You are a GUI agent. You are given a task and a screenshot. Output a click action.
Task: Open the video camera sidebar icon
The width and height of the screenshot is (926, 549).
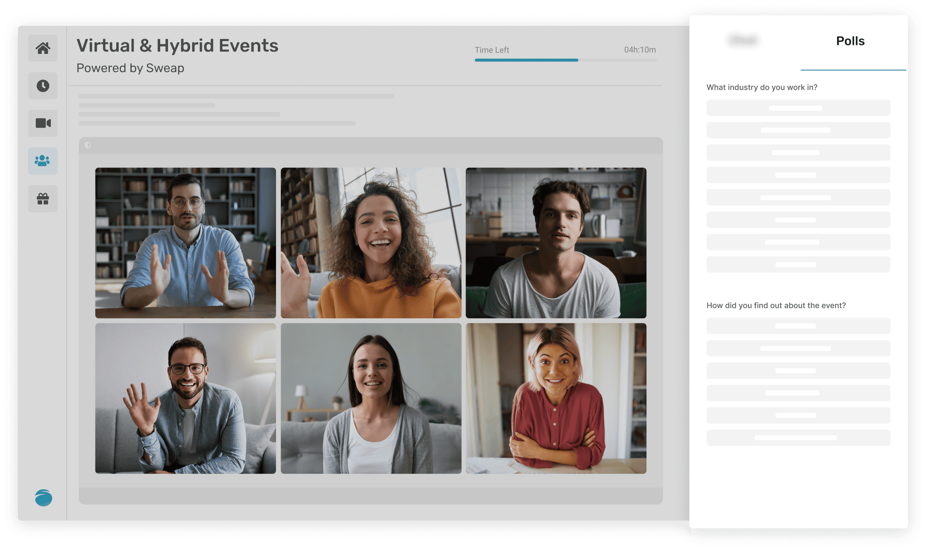(43, 123)
